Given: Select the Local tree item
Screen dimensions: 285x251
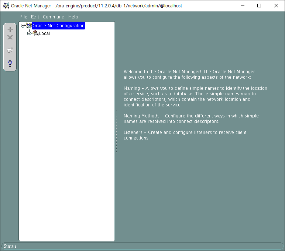Looking at the screenshot, I should (44, 33).
